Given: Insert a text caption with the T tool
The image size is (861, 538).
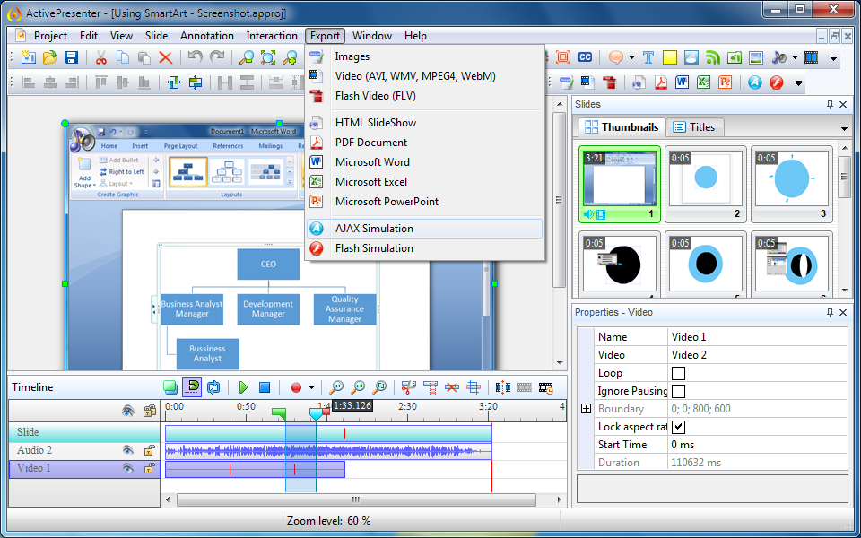Looking at the screenshot, I should tap(648, 56).
